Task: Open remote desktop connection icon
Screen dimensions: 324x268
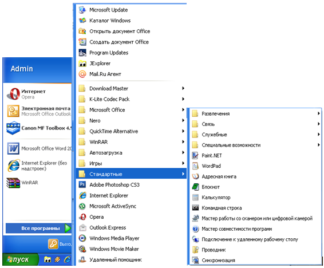Action: (195, 239)
